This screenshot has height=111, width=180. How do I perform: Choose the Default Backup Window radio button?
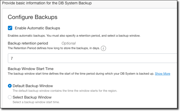(10, 86)
